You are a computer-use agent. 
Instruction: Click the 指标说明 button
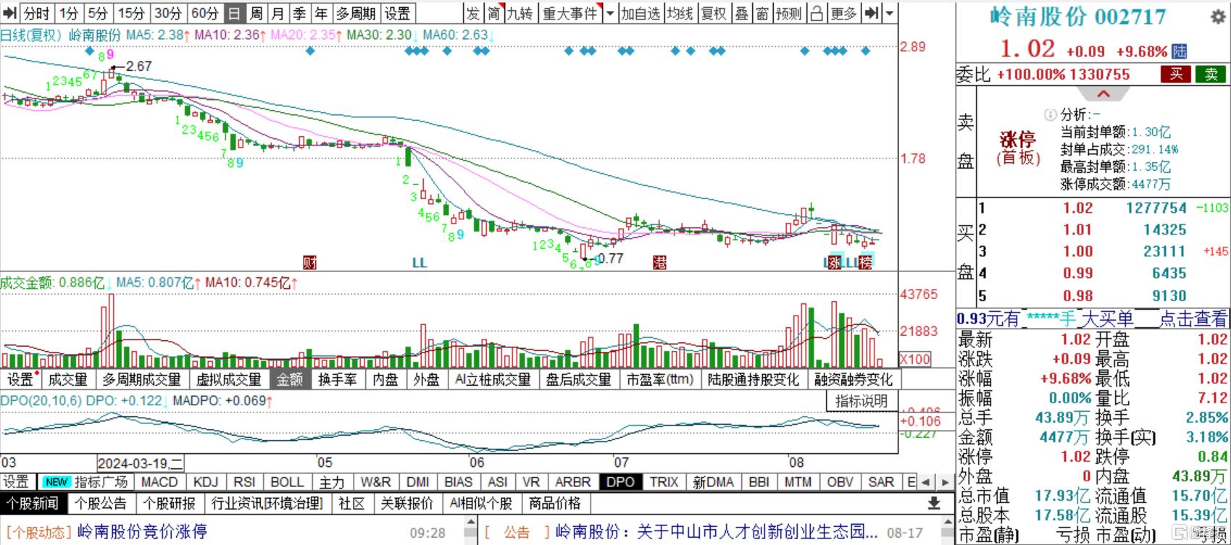pyautogui.click(x=861, y=401)
